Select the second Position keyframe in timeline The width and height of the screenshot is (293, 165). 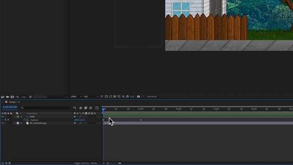point(141,120)
